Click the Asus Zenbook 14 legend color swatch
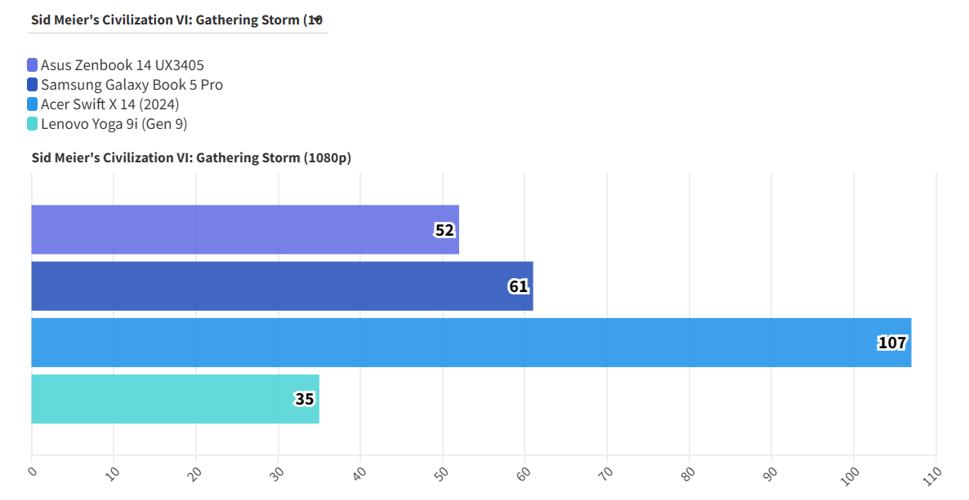 click(33, 65)
